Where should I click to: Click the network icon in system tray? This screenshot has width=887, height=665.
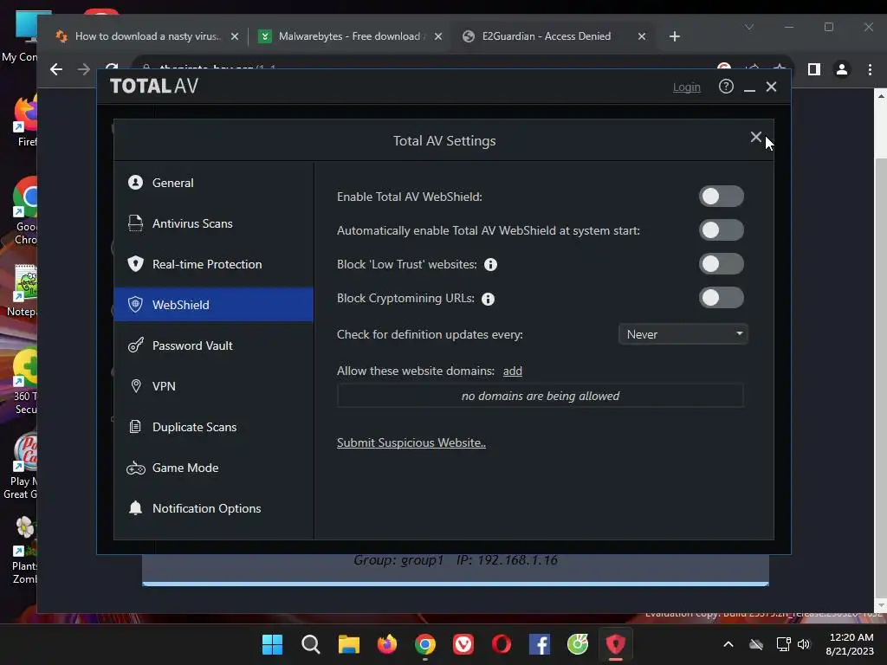[783, 644]
